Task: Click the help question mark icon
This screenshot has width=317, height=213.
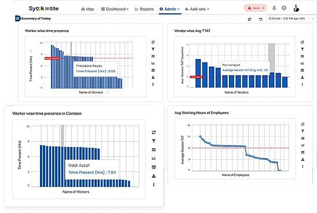Action: click(x=284, y=8)
